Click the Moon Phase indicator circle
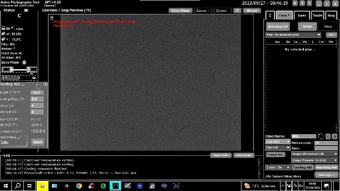The image size is (340, 191). point(24,62)
